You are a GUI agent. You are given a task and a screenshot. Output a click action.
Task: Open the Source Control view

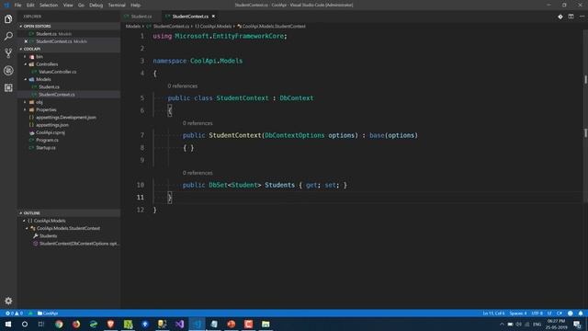point(8,53)
